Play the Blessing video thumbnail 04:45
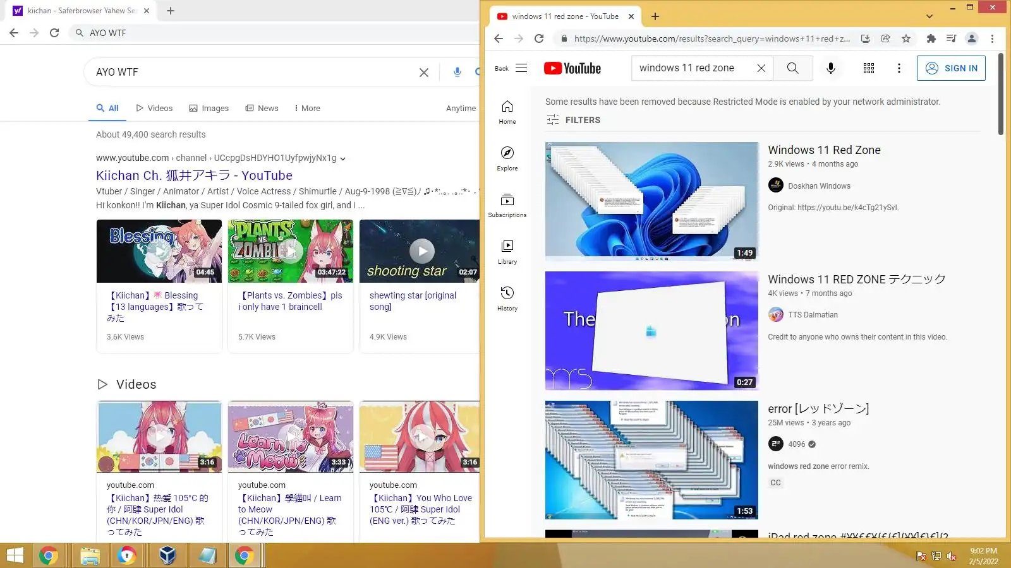This screenshot has height=568, width=1011. coord(159,251)
